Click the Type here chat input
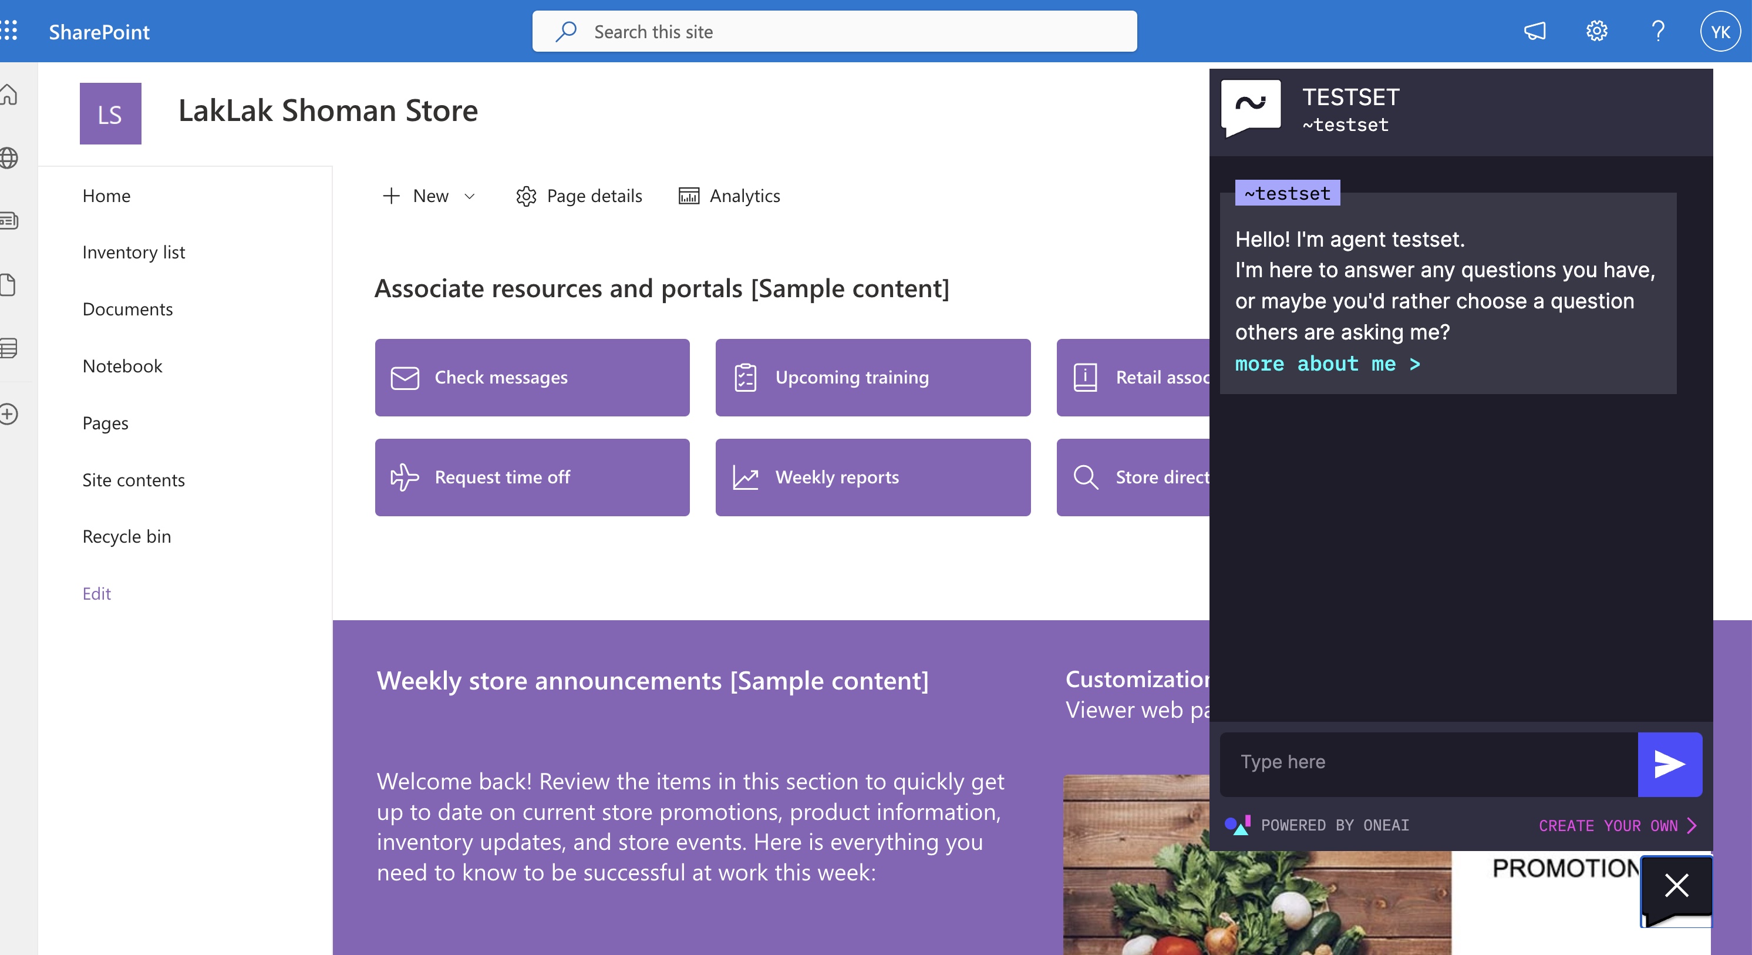The image size is (1752, 955). [1429, 764]
